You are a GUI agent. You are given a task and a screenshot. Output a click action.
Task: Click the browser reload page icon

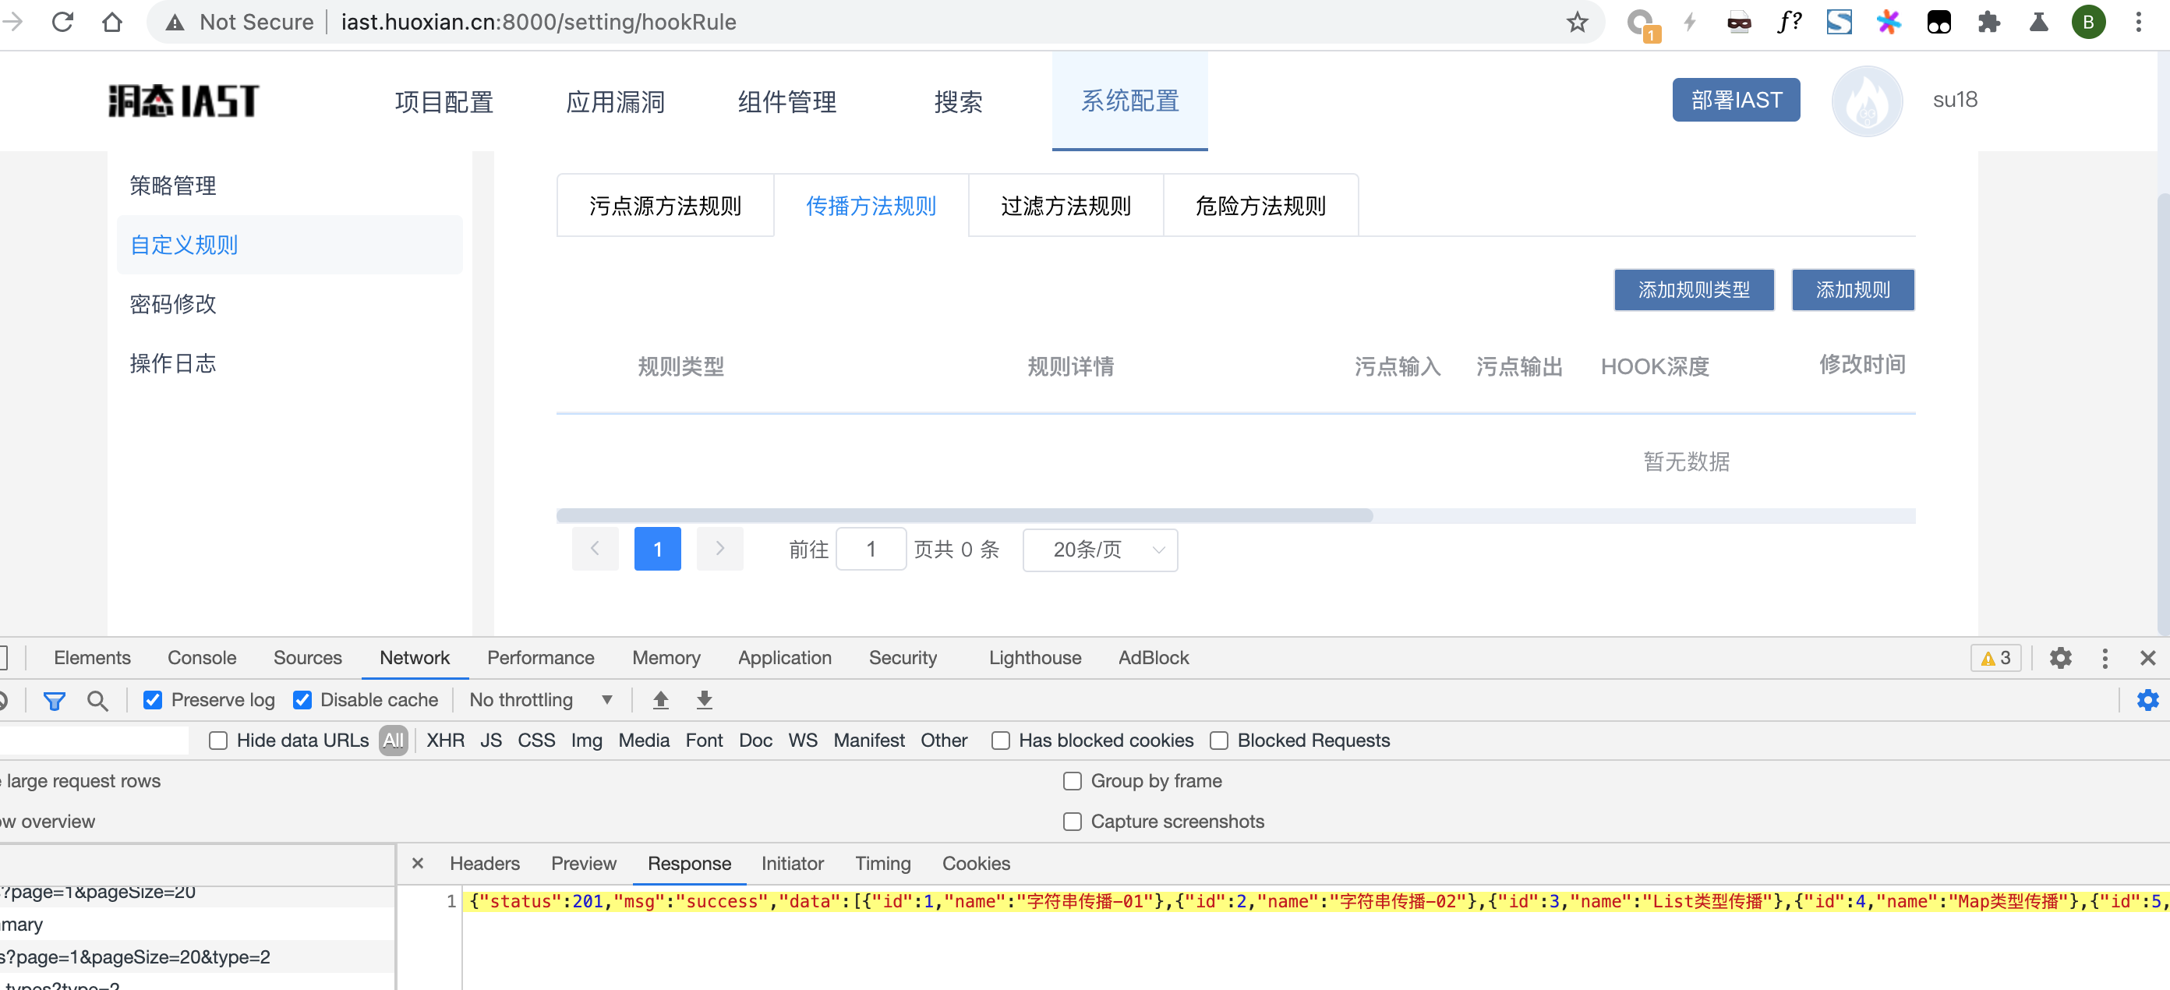click(63, 22)
